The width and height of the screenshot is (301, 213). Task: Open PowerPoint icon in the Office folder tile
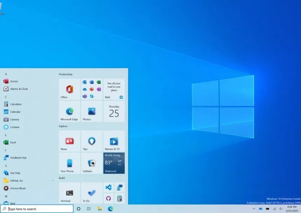92,89
